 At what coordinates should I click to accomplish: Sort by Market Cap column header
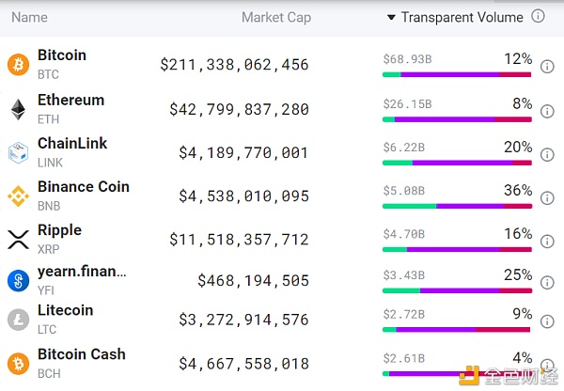[x=276, y=17]
